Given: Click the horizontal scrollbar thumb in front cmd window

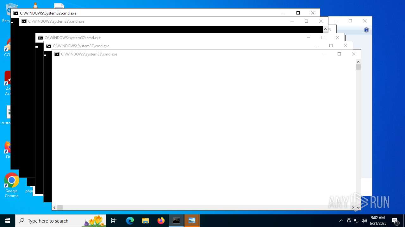Looking at the screenshot, I should pyautogui.click(x=60, y=207).
